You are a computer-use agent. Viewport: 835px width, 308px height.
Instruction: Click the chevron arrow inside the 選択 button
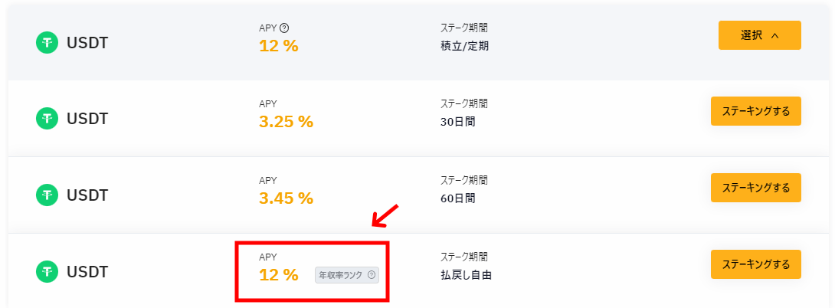pos(774,36)
